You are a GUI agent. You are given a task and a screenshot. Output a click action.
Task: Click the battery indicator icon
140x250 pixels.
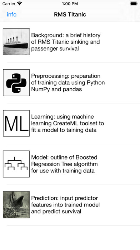(134, 4)
